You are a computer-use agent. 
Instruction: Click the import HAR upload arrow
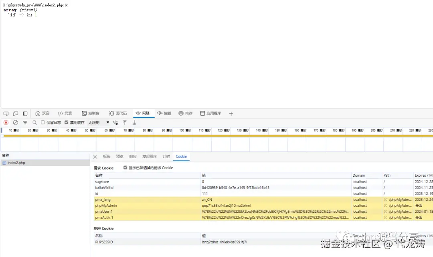[125, 122]
